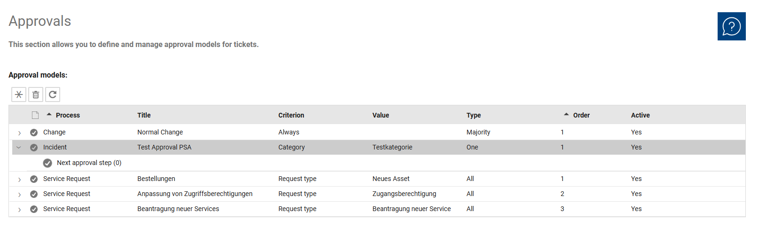Sort by the Active column header

[640, 115]
